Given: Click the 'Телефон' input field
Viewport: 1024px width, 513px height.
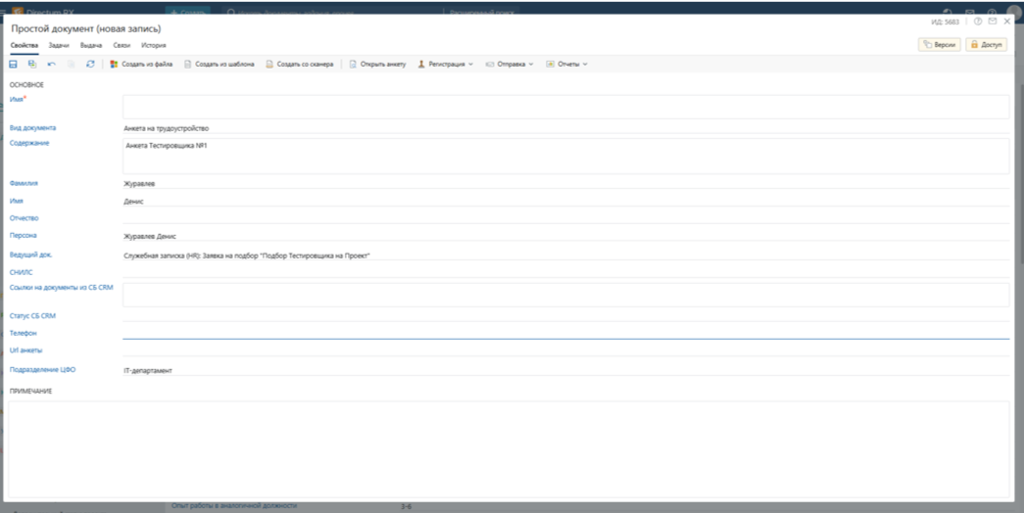Looking at the screenshot, I should coord(565,333).
